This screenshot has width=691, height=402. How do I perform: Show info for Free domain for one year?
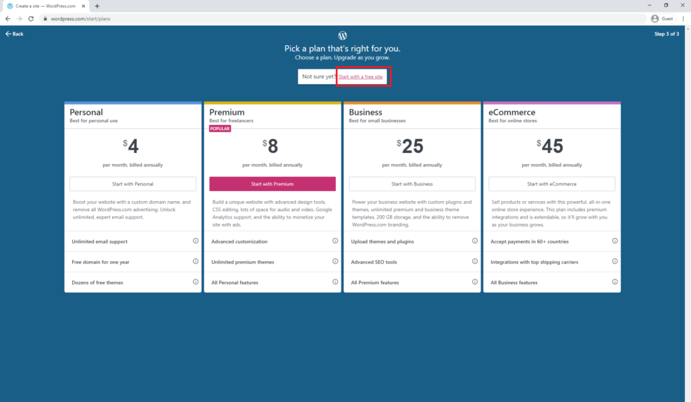point(195,262)
